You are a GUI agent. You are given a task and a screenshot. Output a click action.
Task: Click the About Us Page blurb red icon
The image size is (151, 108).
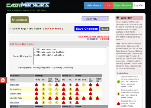(x=84, y=98)
